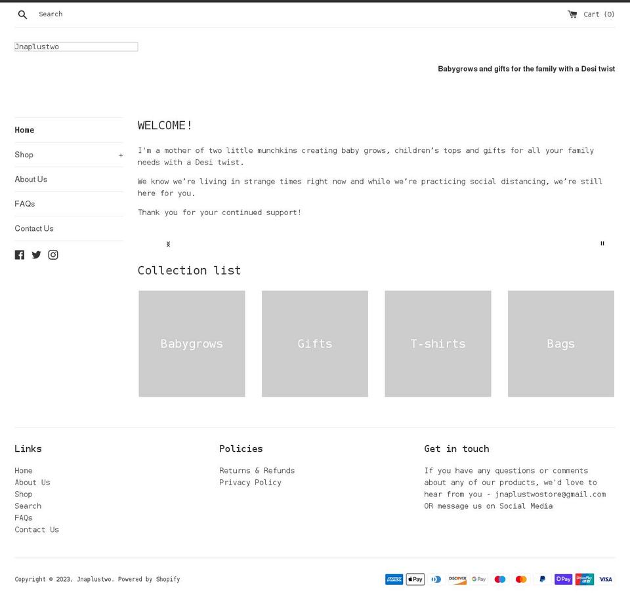Click the search magnifier icon
Screen dimensions: 630x600
pos(22,14)
